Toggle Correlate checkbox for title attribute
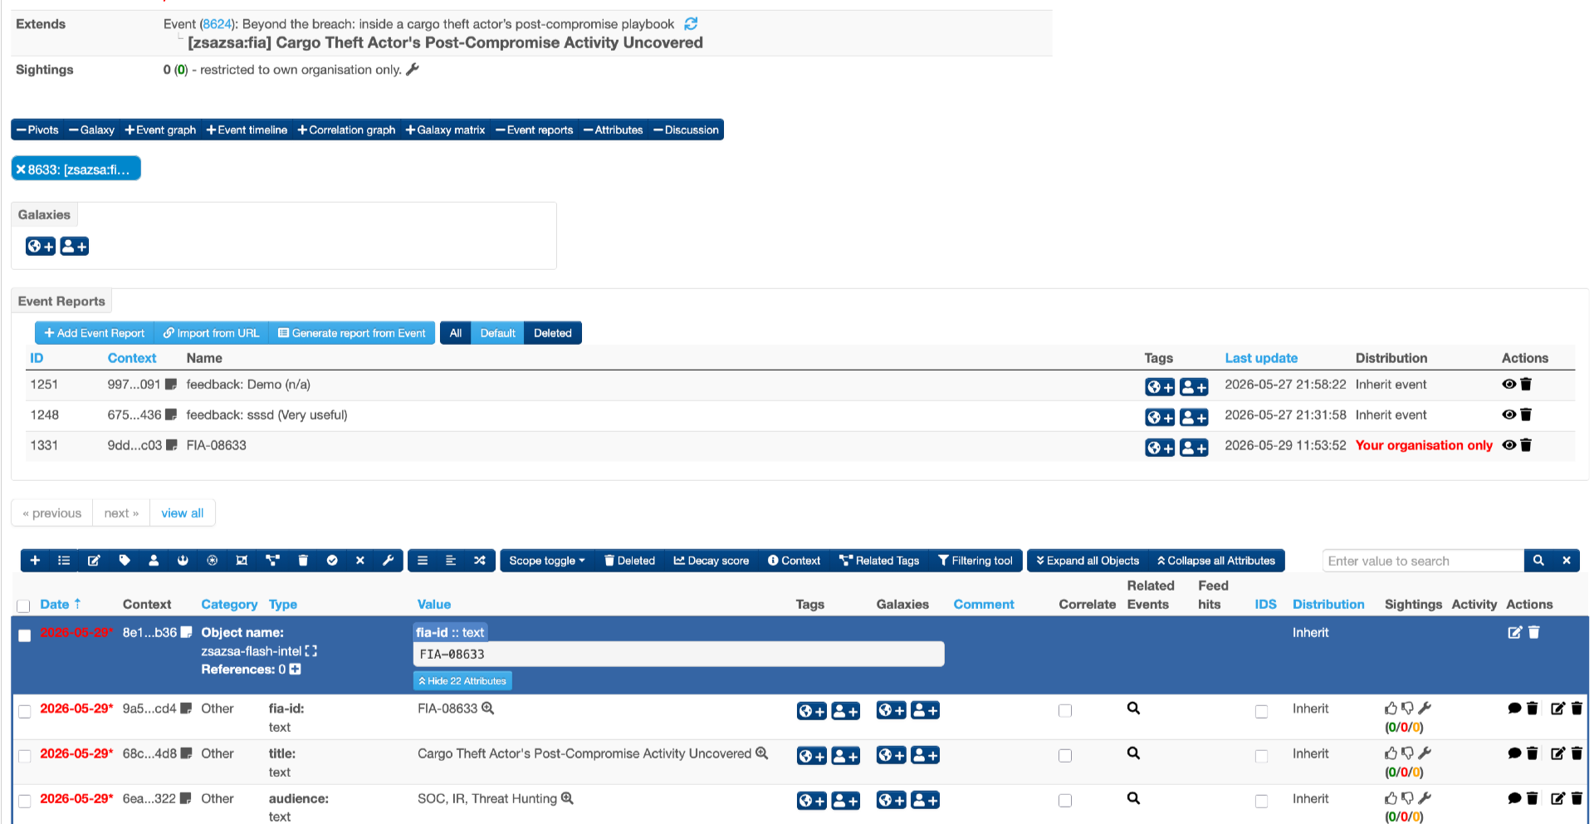 point(1065,756)
